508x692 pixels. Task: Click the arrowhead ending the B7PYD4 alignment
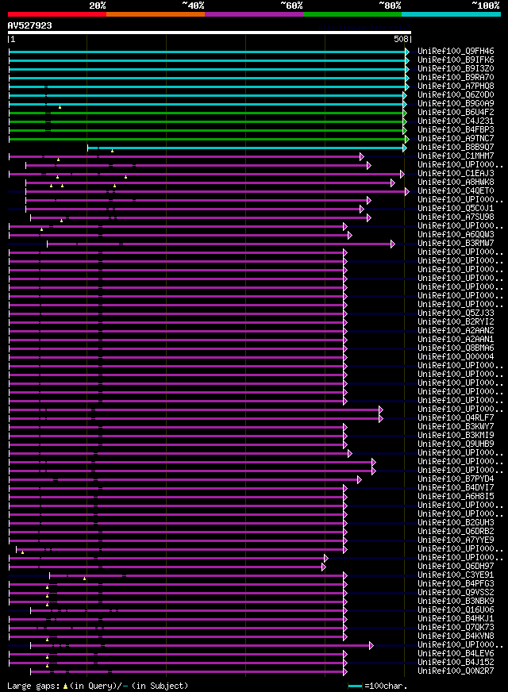pos(360,480)
